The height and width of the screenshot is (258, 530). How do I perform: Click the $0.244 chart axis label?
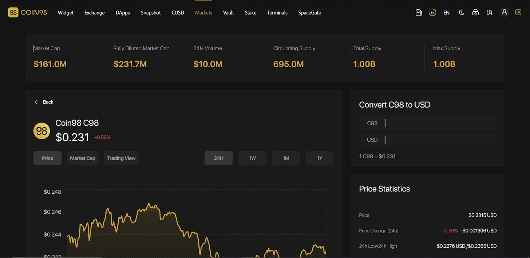(52, 234)
